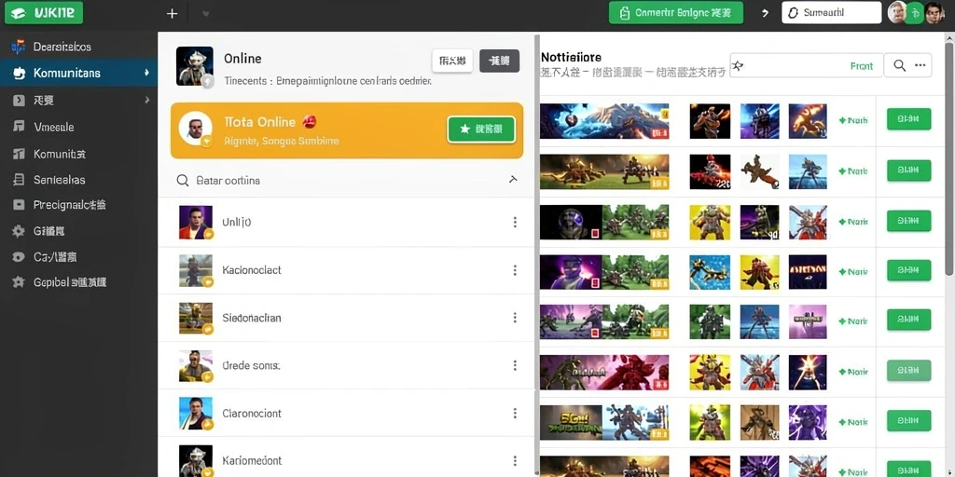Screen dimensions: 955x477
Task: Click the Karlomeciont avatar thumbnail
Action: click(196, 460)
